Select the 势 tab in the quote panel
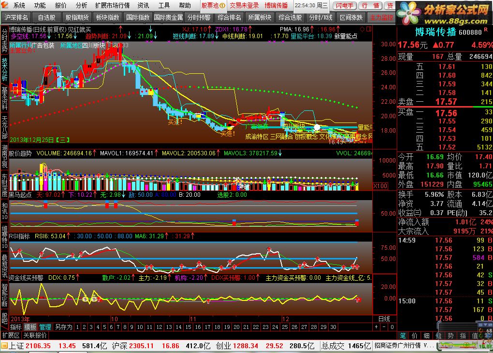Image resolution: width=493 pixels, height=353 pixels. (x=450, y=336)
